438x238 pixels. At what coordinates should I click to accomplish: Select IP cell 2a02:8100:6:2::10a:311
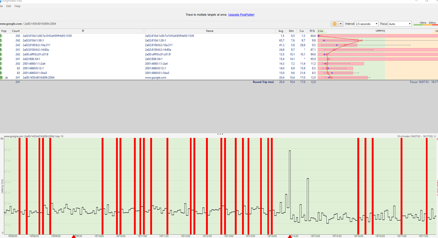pos(36,45)
